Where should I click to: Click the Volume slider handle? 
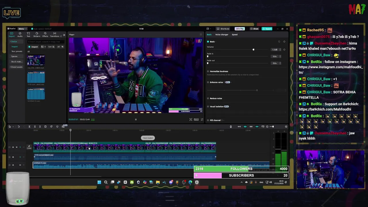pyautogui.click(x=253, y=50)
